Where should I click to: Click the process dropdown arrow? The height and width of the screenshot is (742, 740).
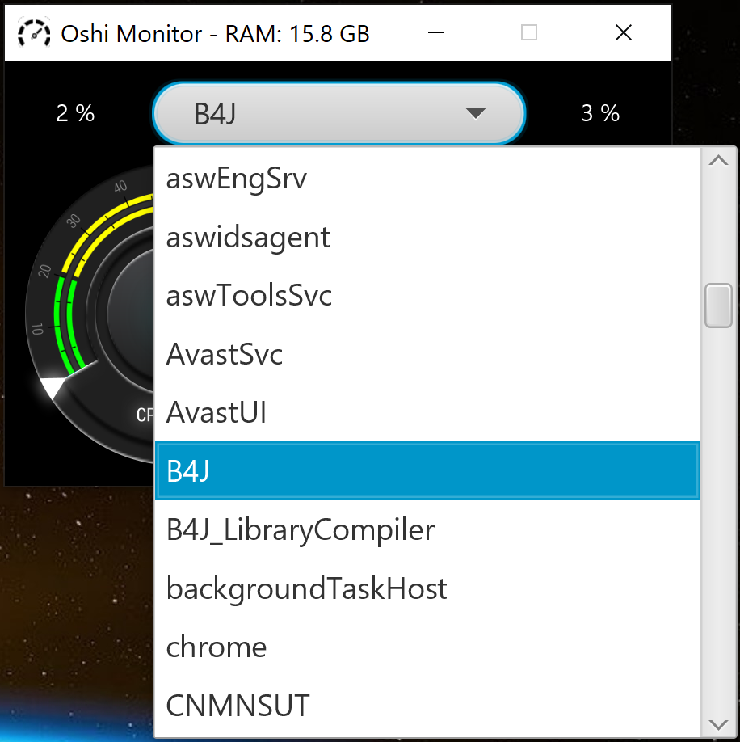coord(476,114)
